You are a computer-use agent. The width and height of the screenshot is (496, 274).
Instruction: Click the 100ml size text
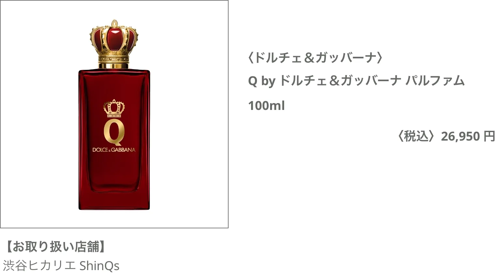pos(266,106)
